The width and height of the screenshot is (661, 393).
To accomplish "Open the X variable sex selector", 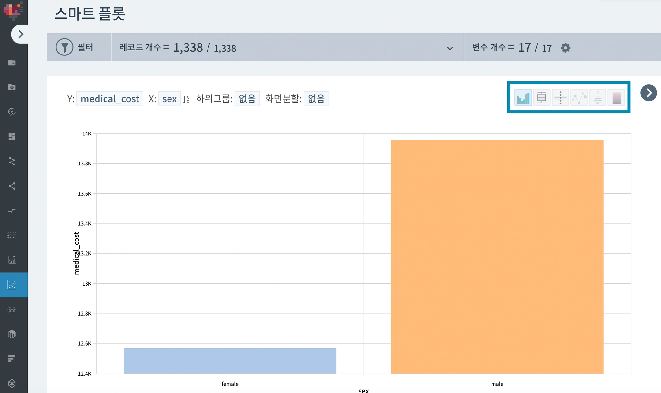I will coord(169,99).
